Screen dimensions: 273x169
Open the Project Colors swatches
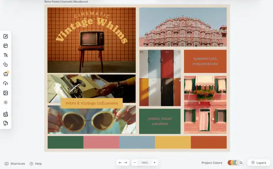(x=235, y=163)
